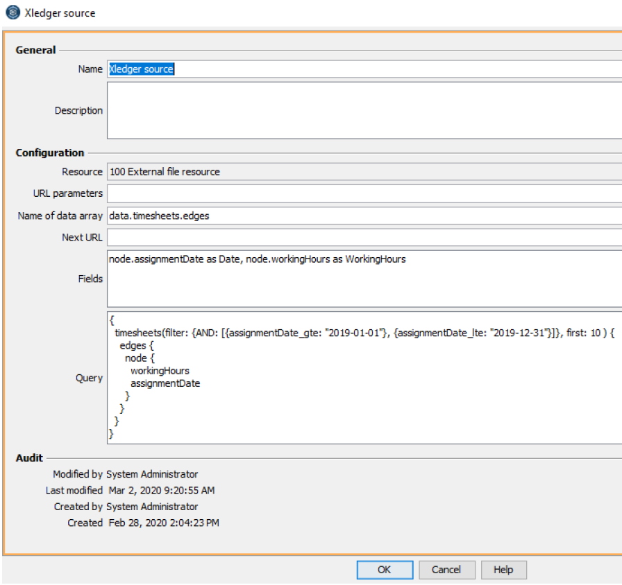
Task: Click the 'General' section header
Action: point(36,50)
